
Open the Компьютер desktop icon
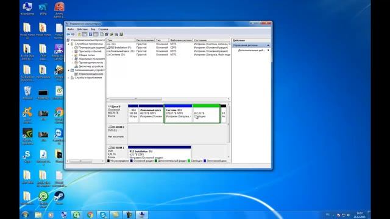pyautogui.click(x=27, y=9)
